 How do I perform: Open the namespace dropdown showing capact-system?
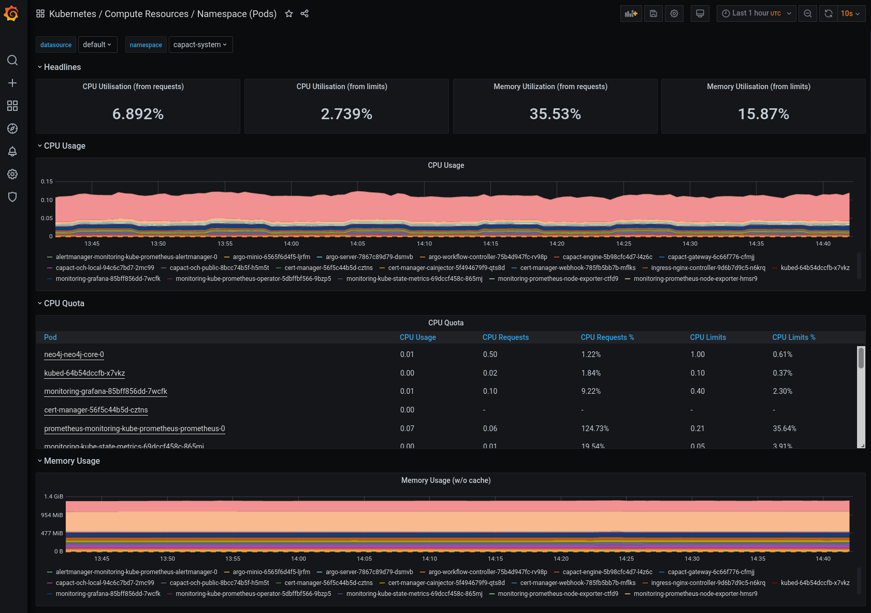pyautogui.click(x=201, y=45)
